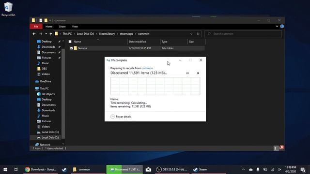This screenshot has height=174, width=310.
Task: Open Music in Quick access
Action: [x=45, y=63]
